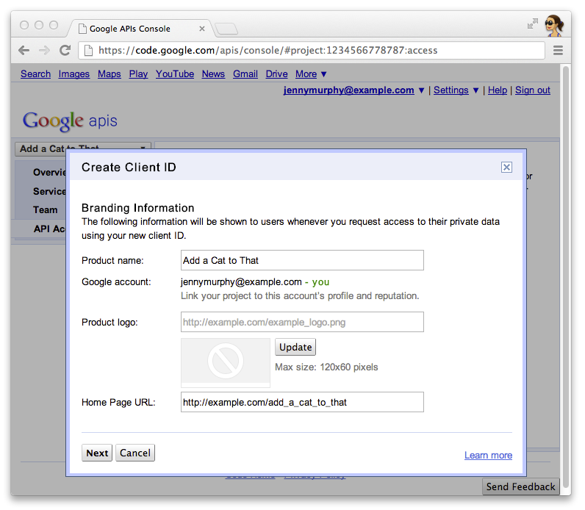Expand the More dropdown in top bar

(x=311, y=74)
